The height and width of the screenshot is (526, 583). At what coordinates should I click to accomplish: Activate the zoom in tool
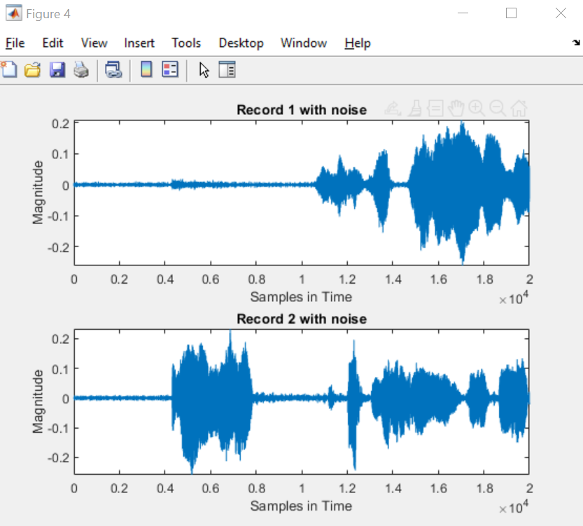[x=477, y=109]
